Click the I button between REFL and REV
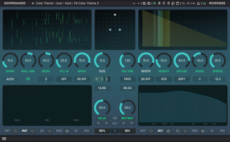Viewport: 230px width, 142px height. click(115, 131)
